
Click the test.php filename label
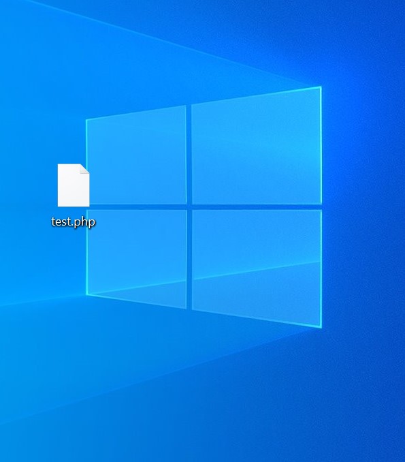click(74, 222)
